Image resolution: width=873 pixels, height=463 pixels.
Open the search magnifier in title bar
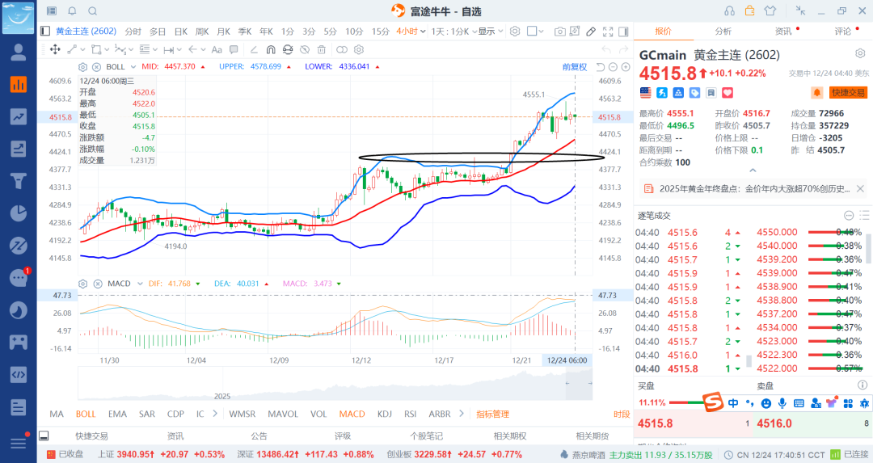92,11
